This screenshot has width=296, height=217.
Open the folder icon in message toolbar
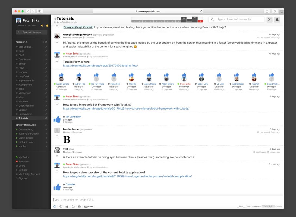coord(73,206)
